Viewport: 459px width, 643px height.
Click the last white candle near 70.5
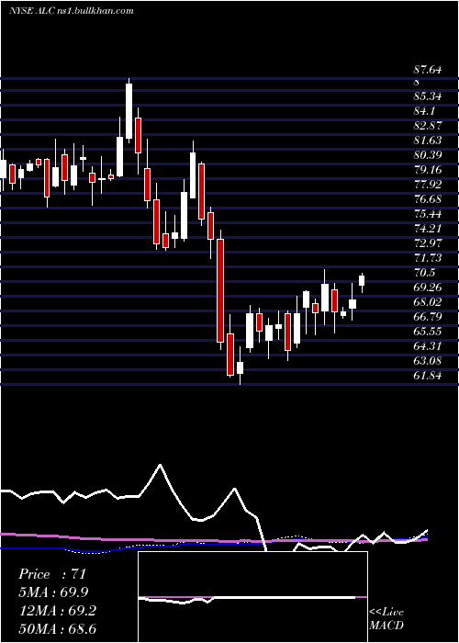pyautogui.click(x=362, y=280)
